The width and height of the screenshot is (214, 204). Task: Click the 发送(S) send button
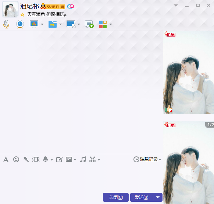pos(142,197)
